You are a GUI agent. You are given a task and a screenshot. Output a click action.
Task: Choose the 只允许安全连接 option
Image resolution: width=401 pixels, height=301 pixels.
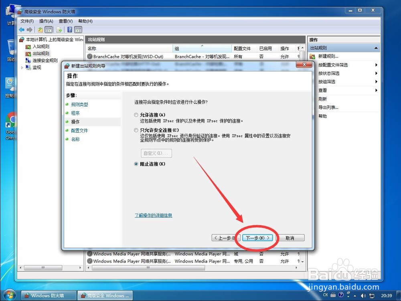136,130
